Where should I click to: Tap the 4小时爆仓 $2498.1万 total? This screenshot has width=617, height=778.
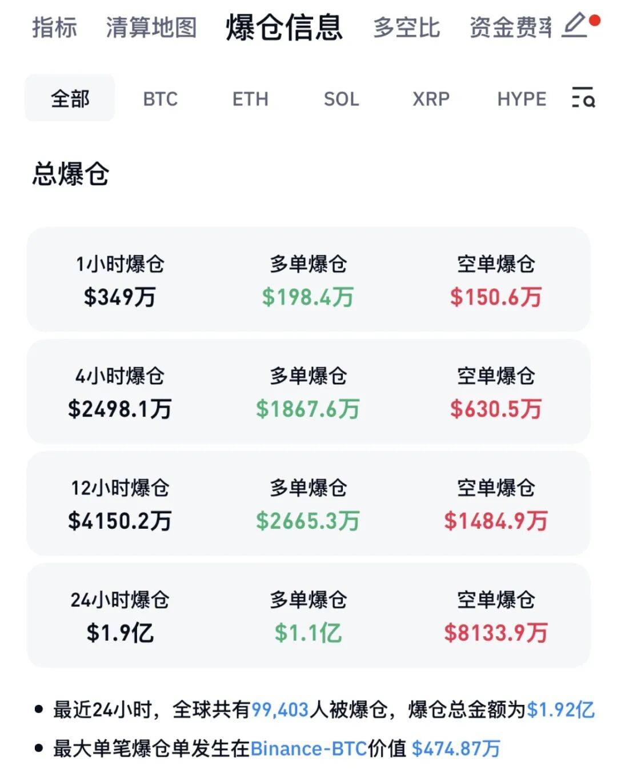pyautogui.click(x=120, y=408)
